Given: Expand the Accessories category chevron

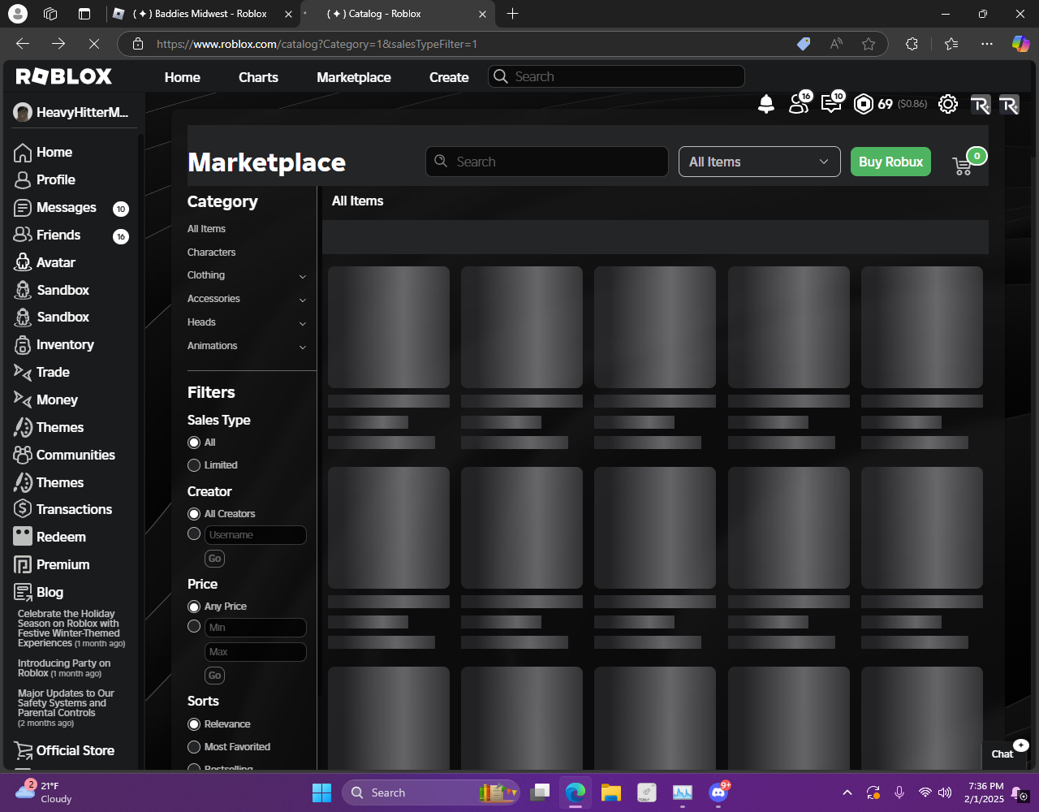Looking at the screenshot, I should point(303,300).
